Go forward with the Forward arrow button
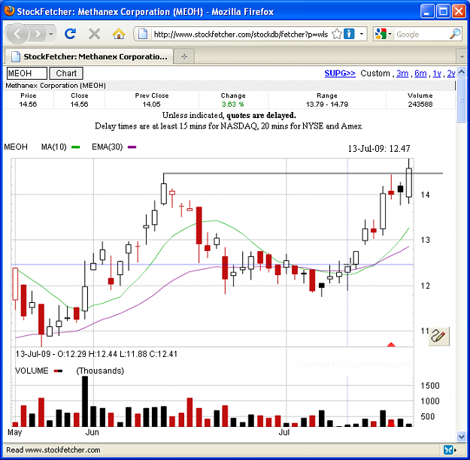 (x=38, y=34)
